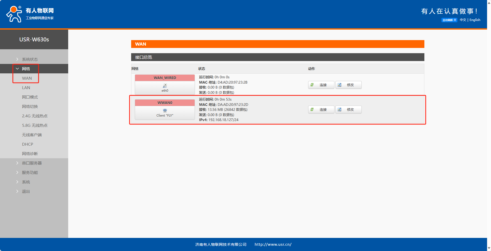491x251 pixels.
Task: Click 连接 button for WWAN0
Action: click(x=321, y=110)
